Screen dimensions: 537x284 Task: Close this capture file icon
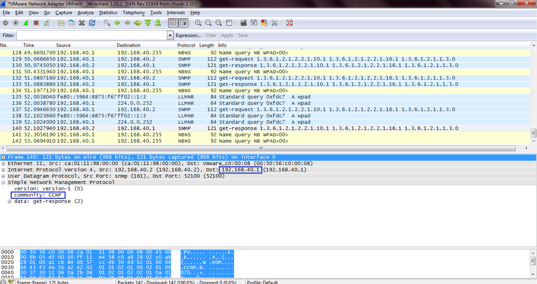(x=82, y=23)
